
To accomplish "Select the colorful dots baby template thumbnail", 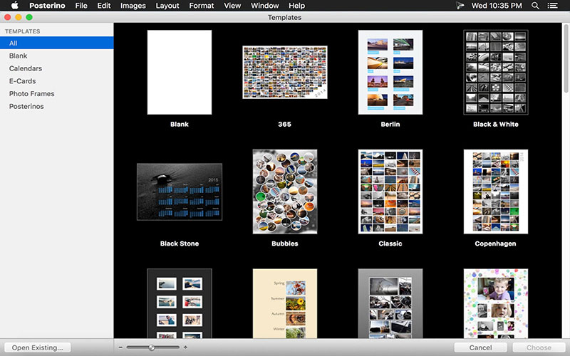I will 496,304.
